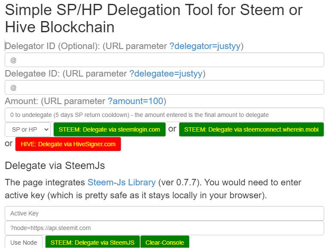Click the Delegate via SteemJs heading

[x=55, y=165]
